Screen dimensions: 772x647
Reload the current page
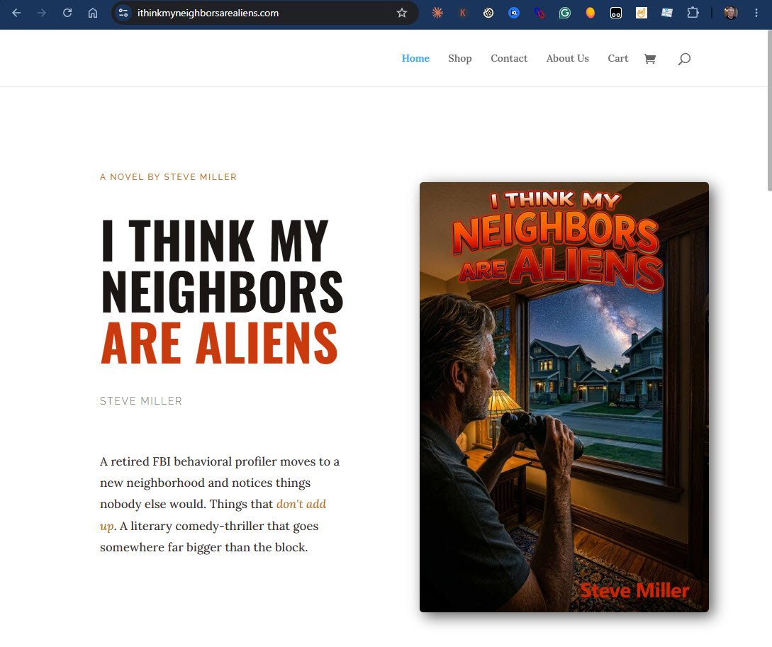[67, 13]
